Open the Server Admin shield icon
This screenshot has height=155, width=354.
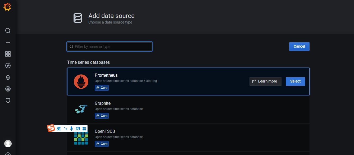tap(8, 101)
